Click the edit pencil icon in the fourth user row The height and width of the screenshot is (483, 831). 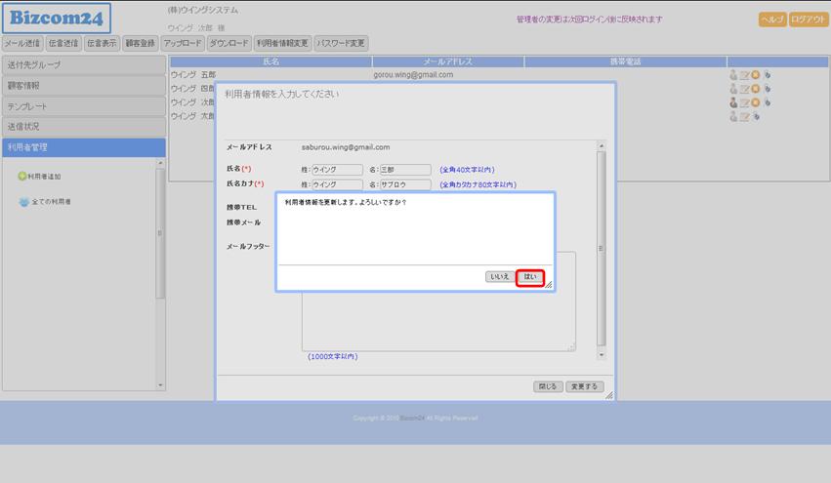(744, 116)
